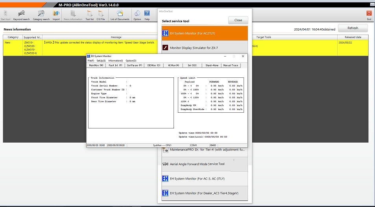Open the Option gear icon
The width and height of the screenshot is (375, 207).
click(x=137, y=15)
